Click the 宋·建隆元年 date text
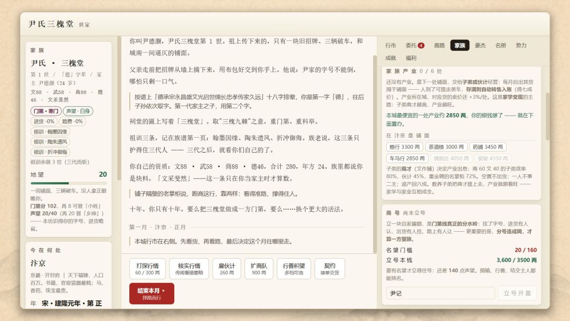 72,303
